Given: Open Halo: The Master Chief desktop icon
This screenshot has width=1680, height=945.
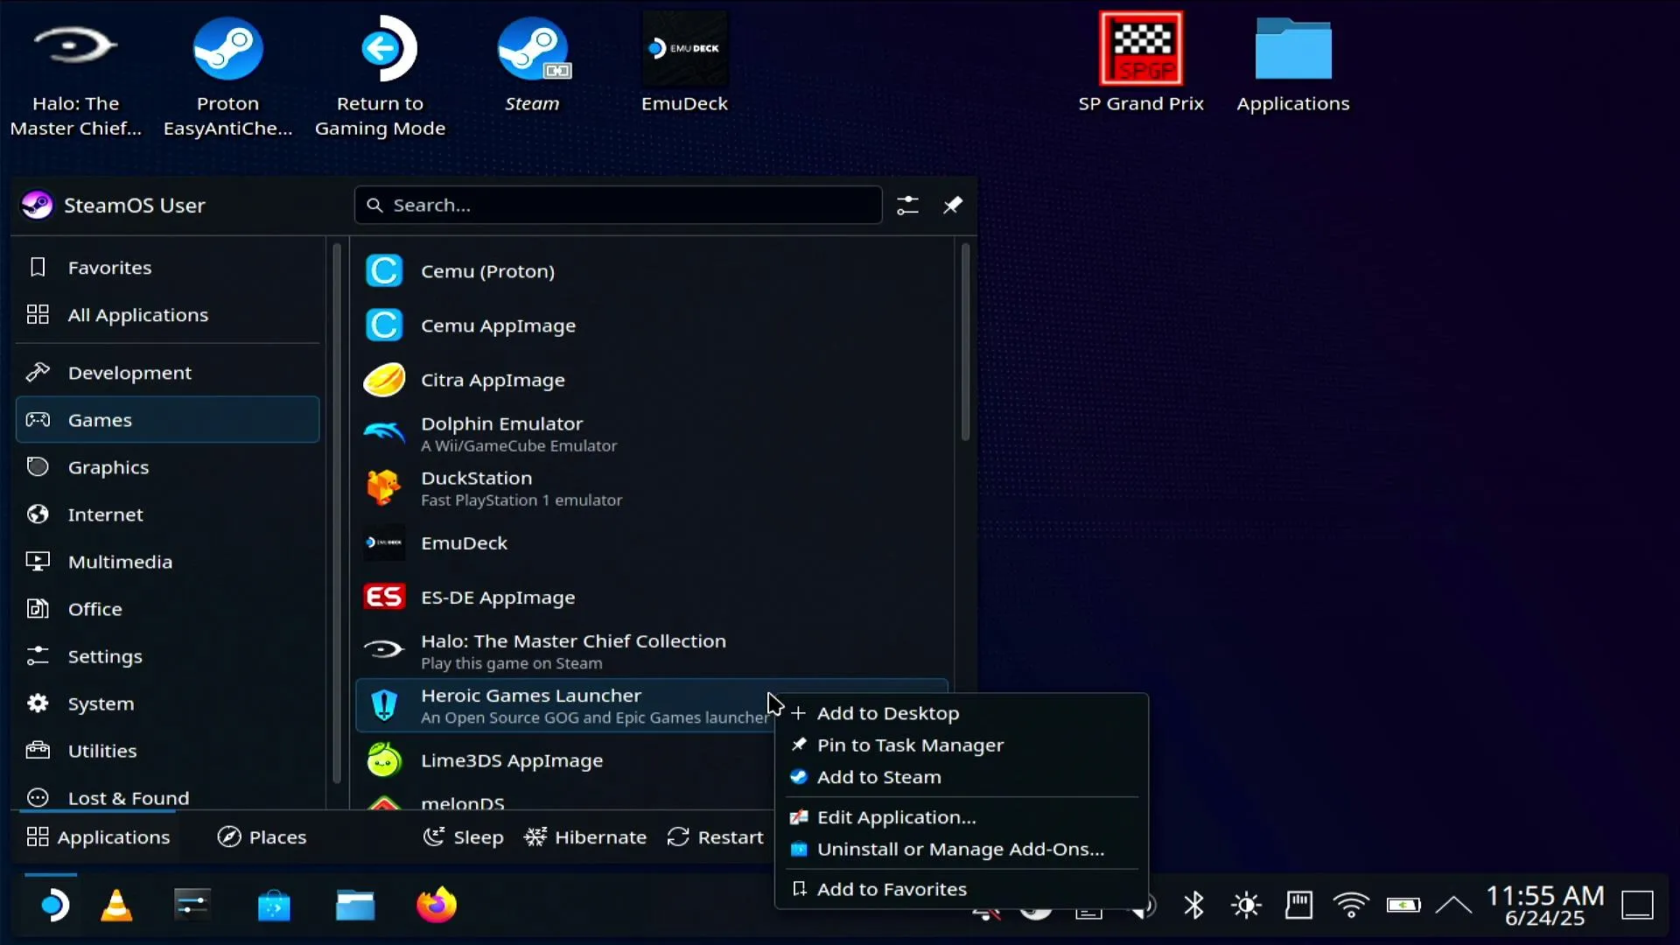Looking at the screenshot, I should coord(75,76).
